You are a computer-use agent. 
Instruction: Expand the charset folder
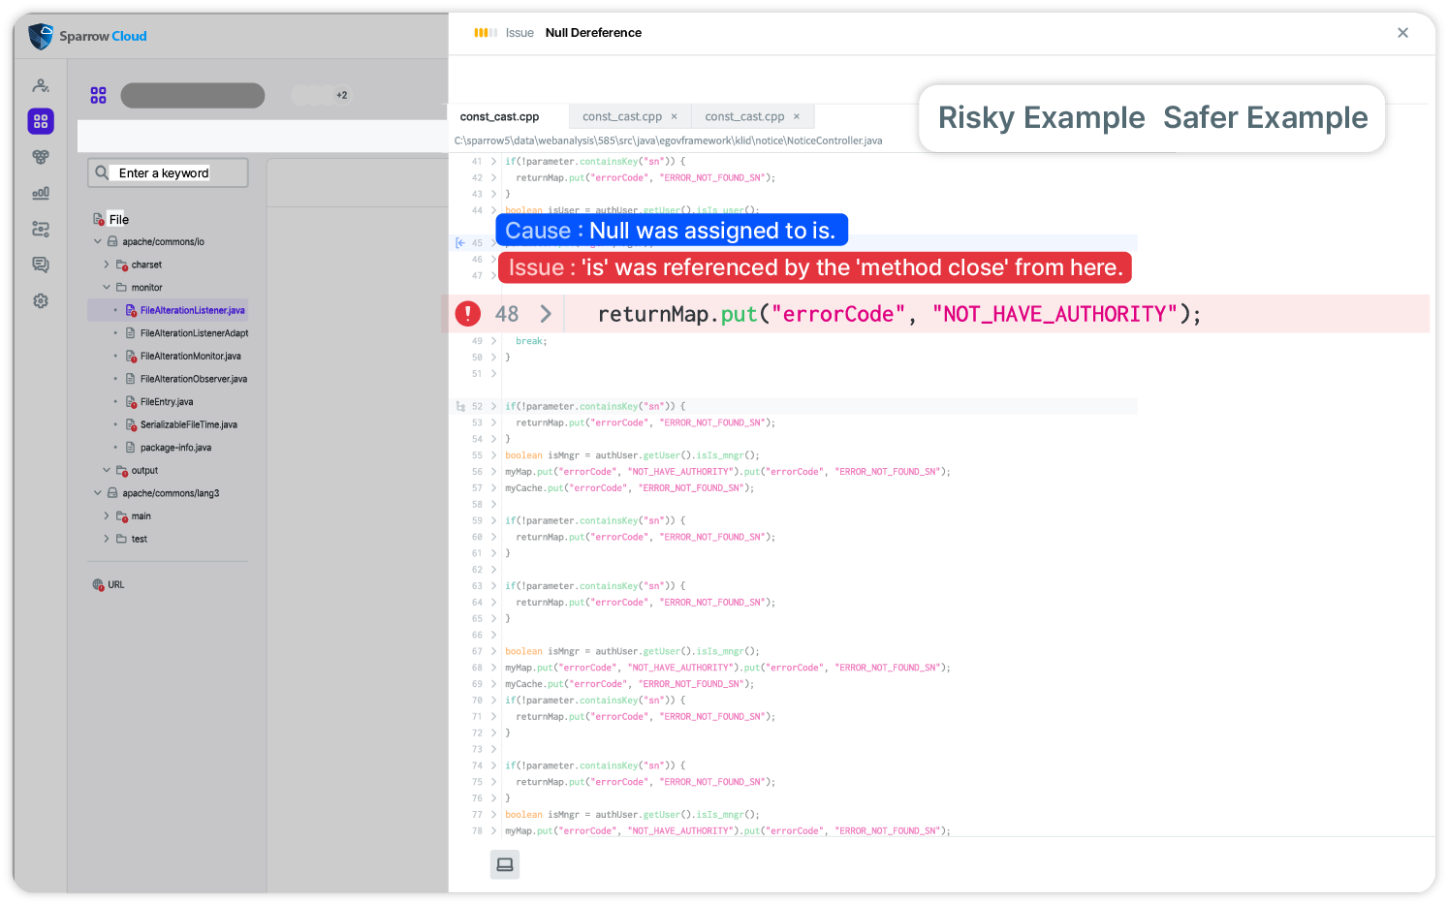pyautogui.click(x=107, y=265)
